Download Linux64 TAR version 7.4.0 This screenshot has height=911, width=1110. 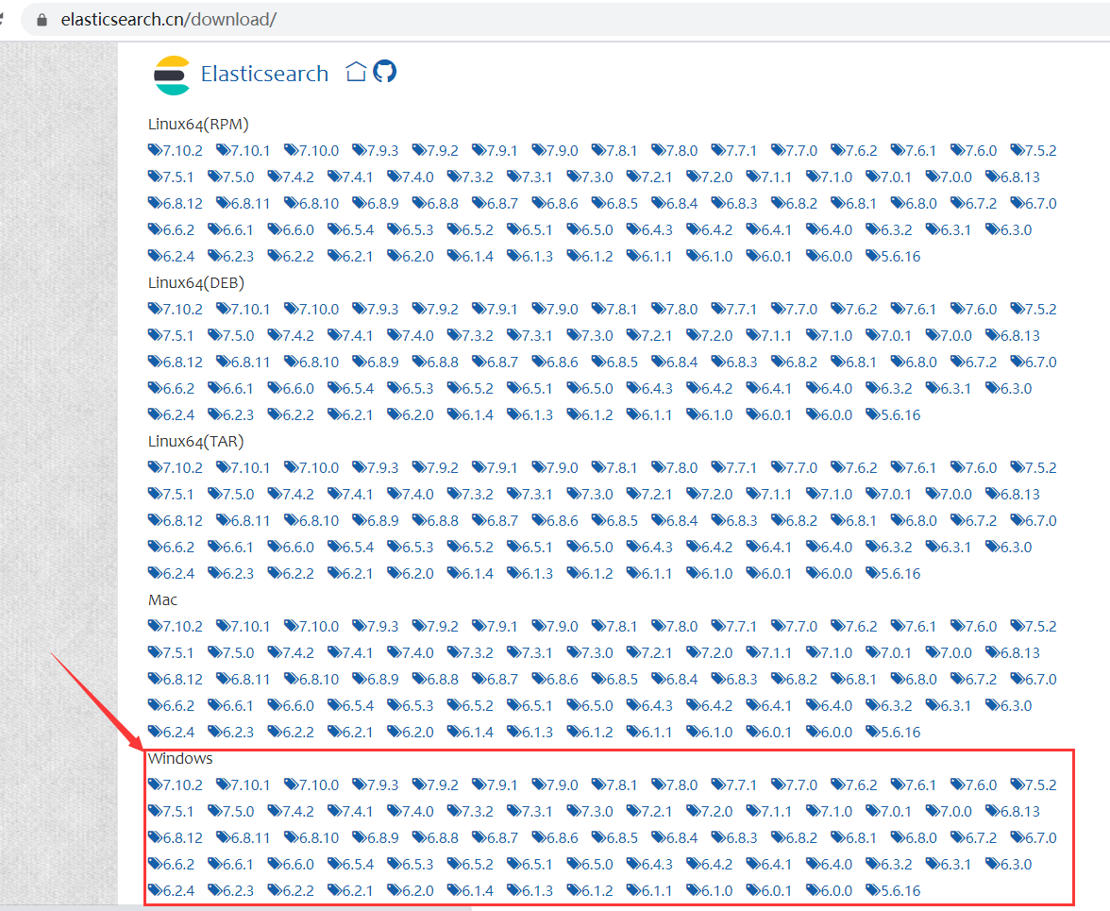click(410, 494)
